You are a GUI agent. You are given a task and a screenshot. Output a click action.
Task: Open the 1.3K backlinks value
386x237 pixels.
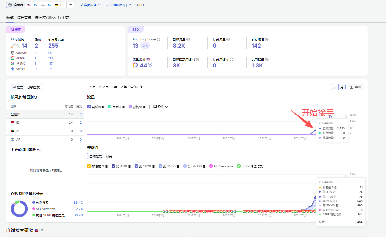pos(257,66)
